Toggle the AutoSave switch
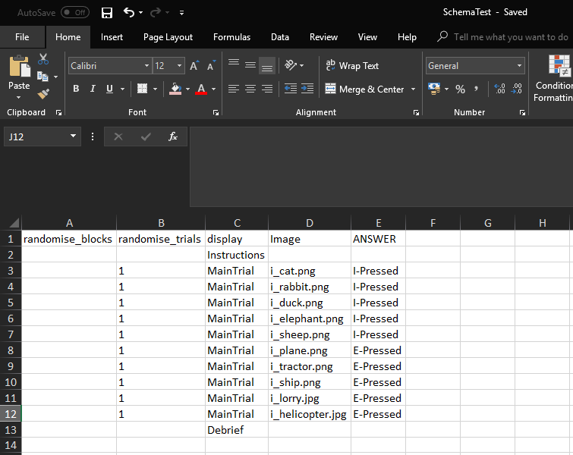This screenshot has height=455, width=573. [74, 13]
